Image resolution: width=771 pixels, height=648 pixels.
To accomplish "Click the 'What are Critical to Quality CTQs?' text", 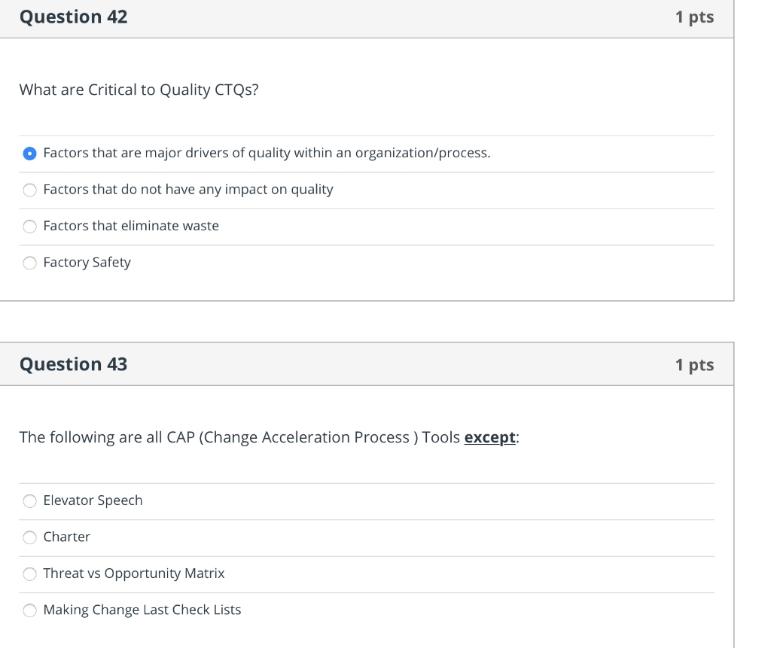I will (x=139, y=90).
